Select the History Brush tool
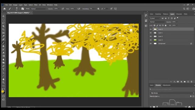Image resolution: width=195 pixels, height=110 pixels. [x=3, y=50]
